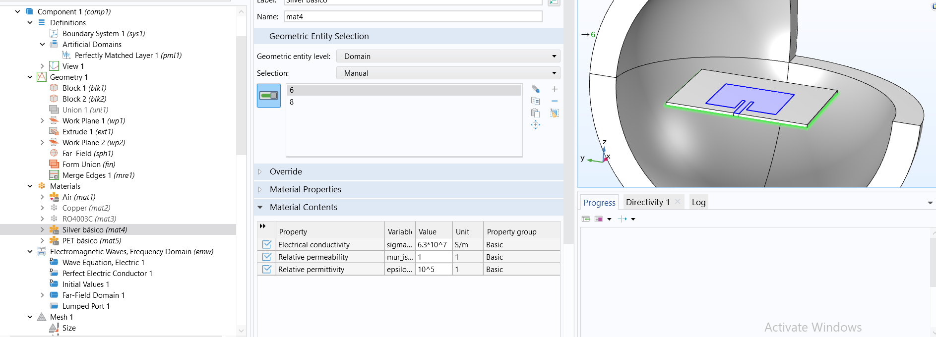The width and height of the screenshot is (936, 337).
Task: Expand the Copper (mat2) material node
Action: (42, 208)
